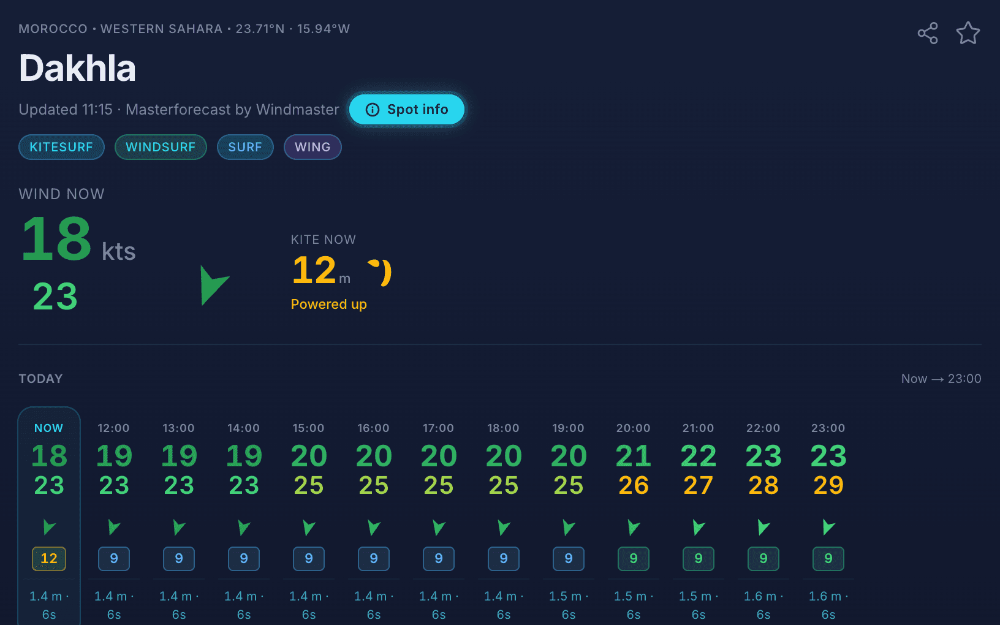The height and width of the screenshot is (625, 1000).
Task: Click the 21:00 wind value 22
Action: point(699,456)
